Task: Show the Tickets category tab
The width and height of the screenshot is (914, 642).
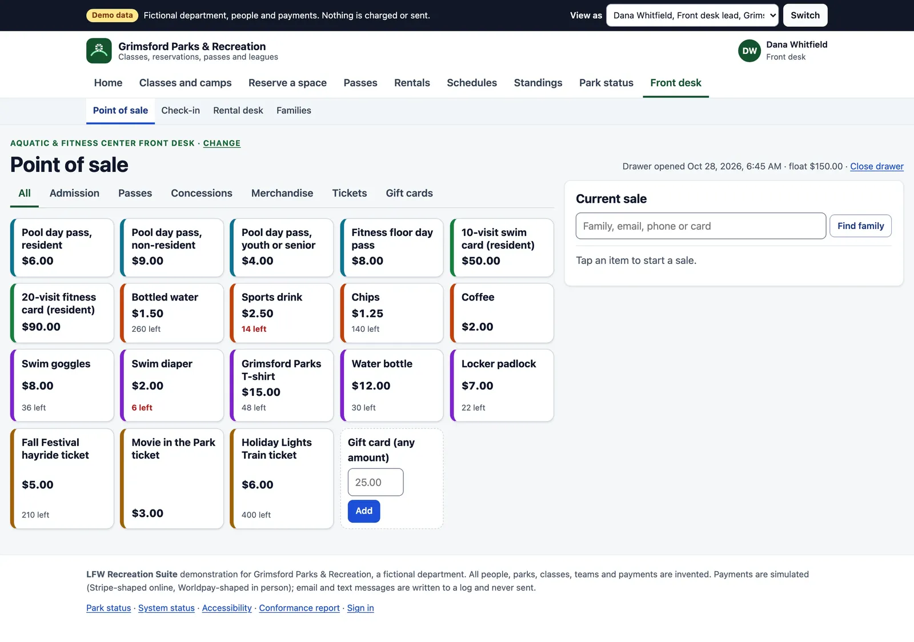Action: (x=350, y=193)
